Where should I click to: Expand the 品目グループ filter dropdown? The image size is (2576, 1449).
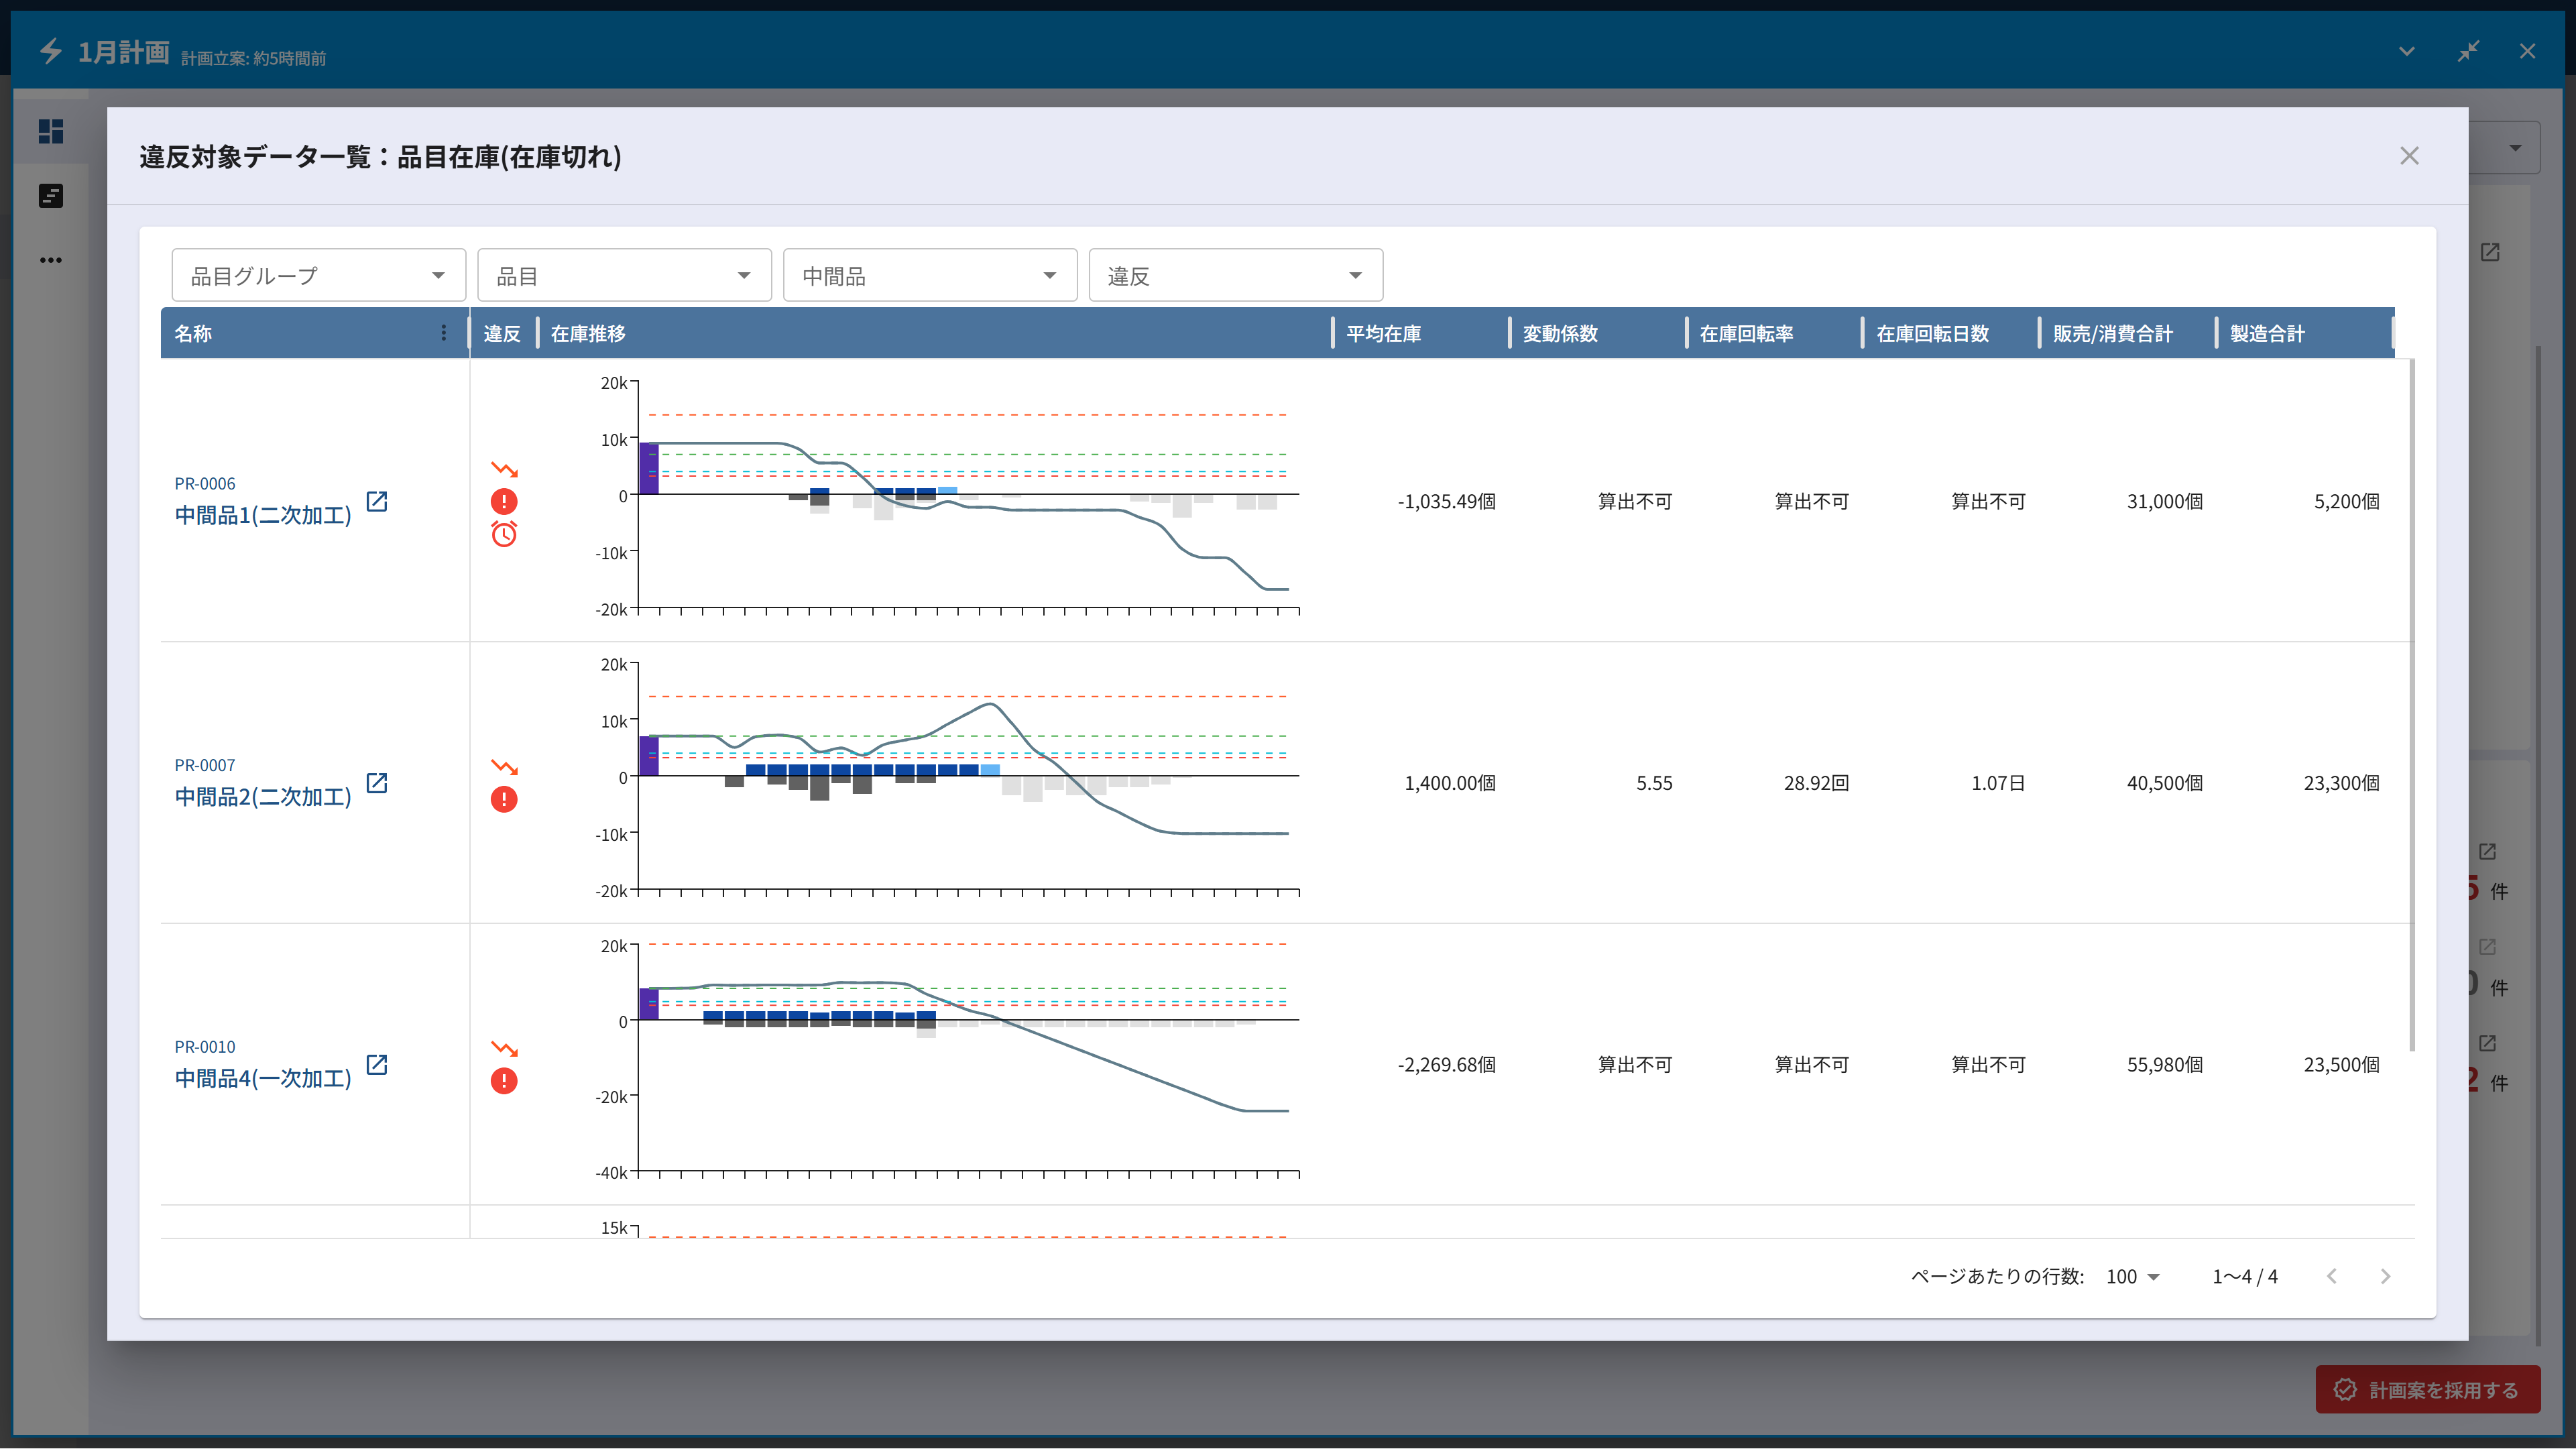click(318, 275)
